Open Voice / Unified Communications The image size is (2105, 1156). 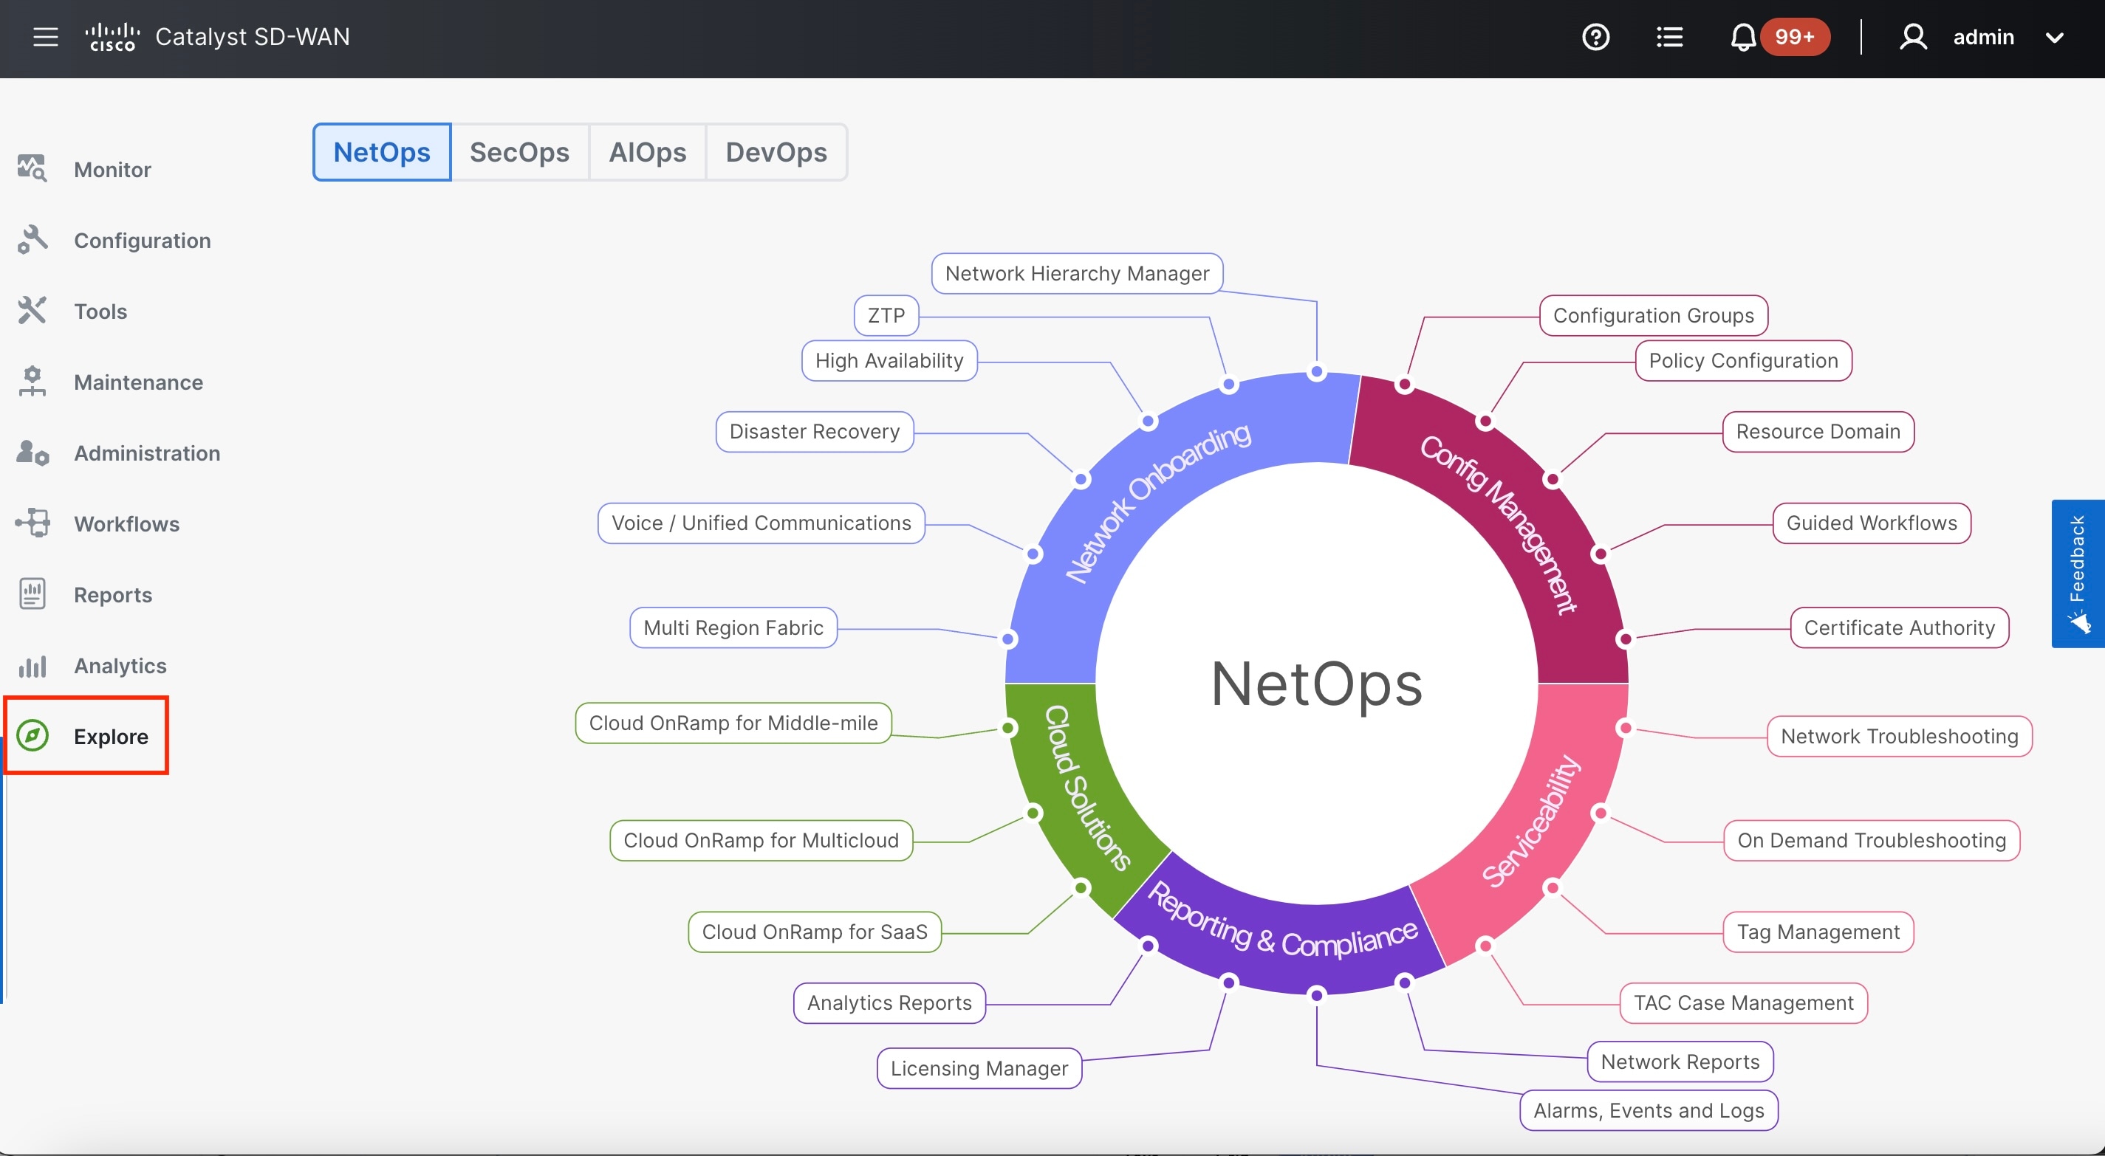[761, 523]
